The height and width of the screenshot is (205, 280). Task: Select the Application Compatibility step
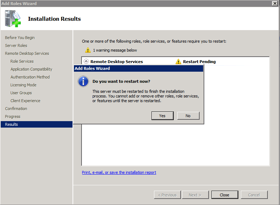pos(31,69)
